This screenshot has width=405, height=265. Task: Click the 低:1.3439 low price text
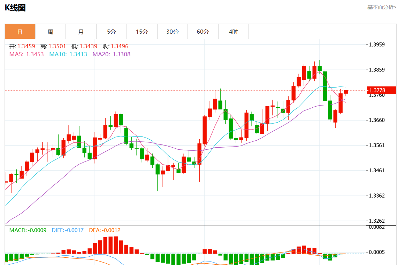(84, 46)
